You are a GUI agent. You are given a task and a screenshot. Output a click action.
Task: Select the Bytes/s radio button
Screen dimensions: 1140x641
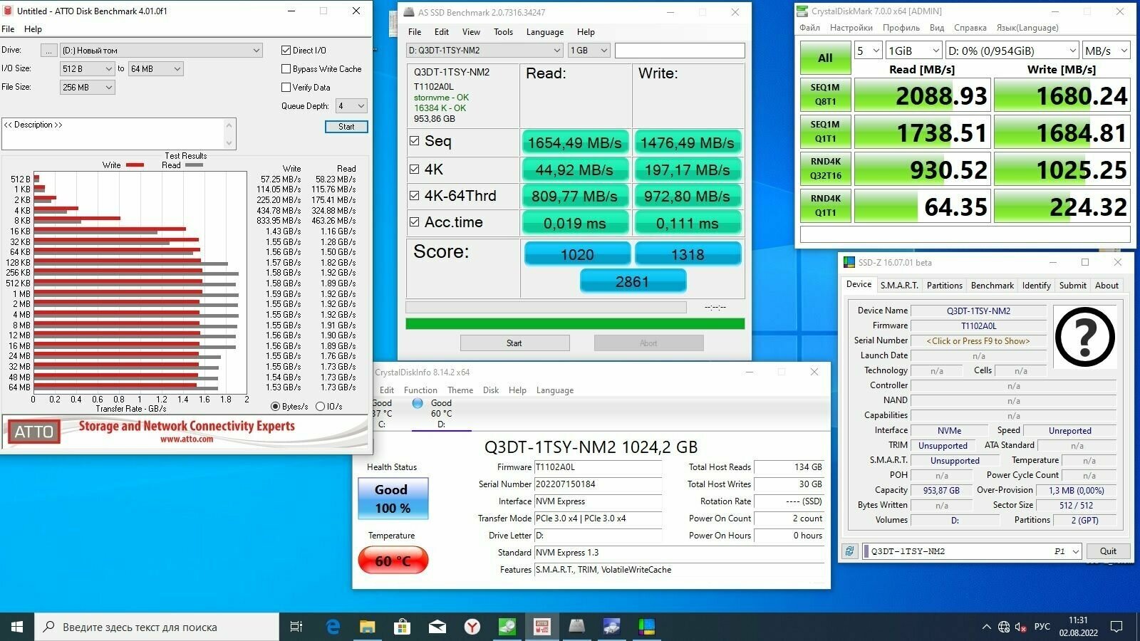[275, 407]
